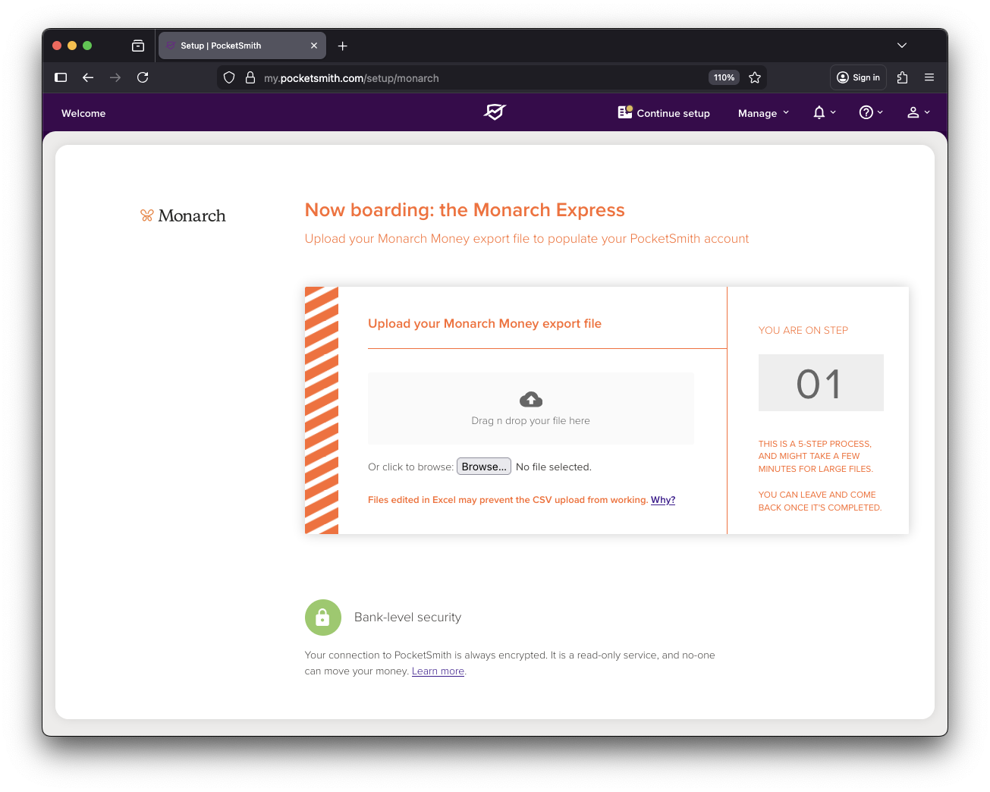The width and height of the screenshot is (990, 792).
Task: Click the Welcome link in header
Action: pos(83,113)
